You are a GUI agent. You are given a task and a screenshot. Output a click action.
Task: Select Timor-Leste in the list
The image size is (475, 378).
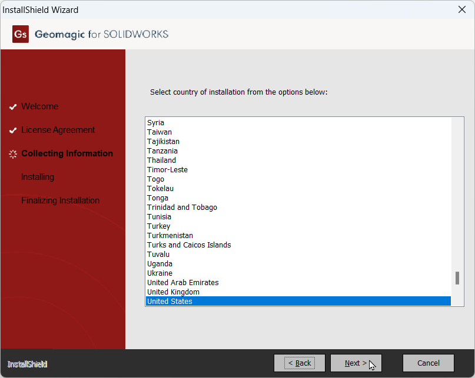298,169
